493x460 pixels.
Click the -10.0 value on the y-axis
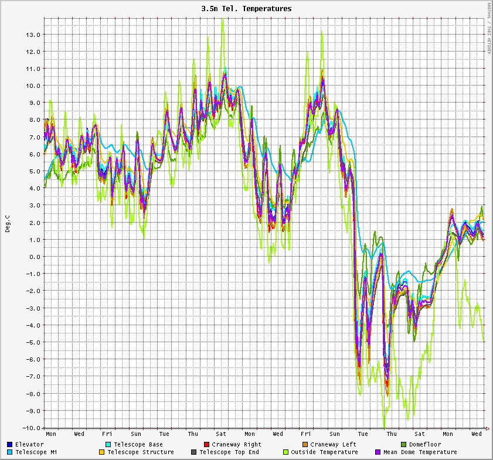[30, 428]
